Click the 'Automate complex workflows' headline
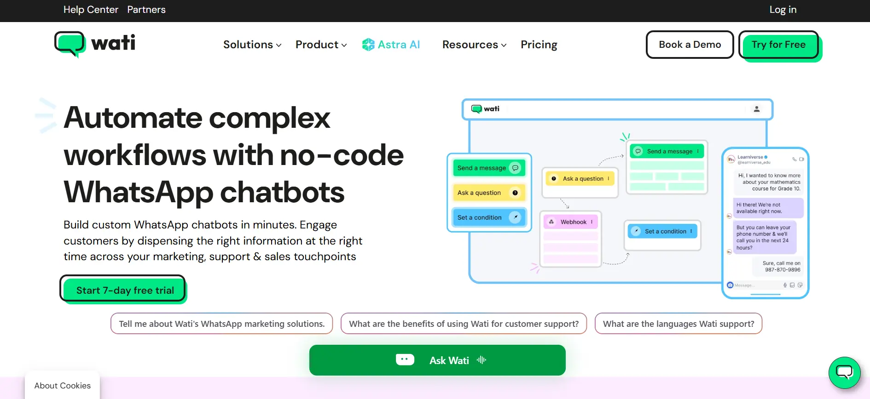Image resolution: width=870 pixels, height=399 pixels. [234, 154]
